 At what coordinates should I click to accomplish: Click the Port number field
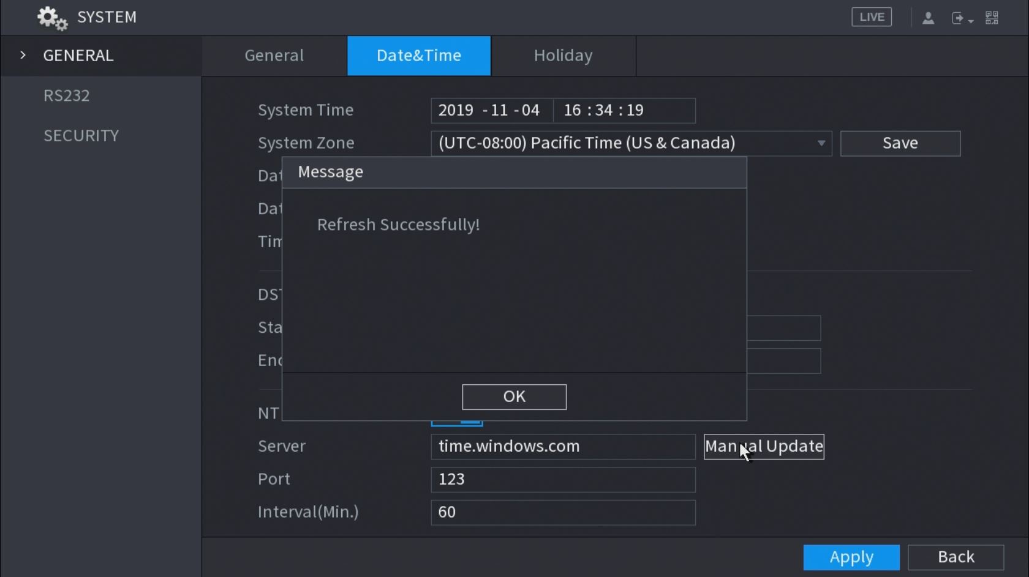(x=562, y=479)
